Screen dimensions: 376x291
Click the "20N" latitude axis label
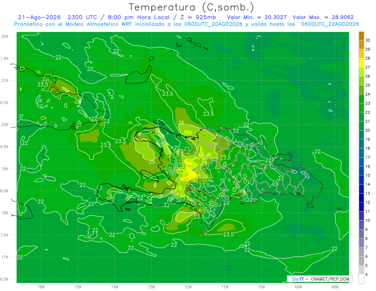click(x=5, y=125)
